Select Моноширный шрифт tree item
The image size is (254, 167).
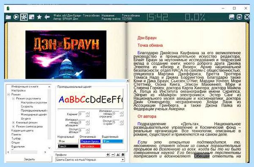coord(34,114)
